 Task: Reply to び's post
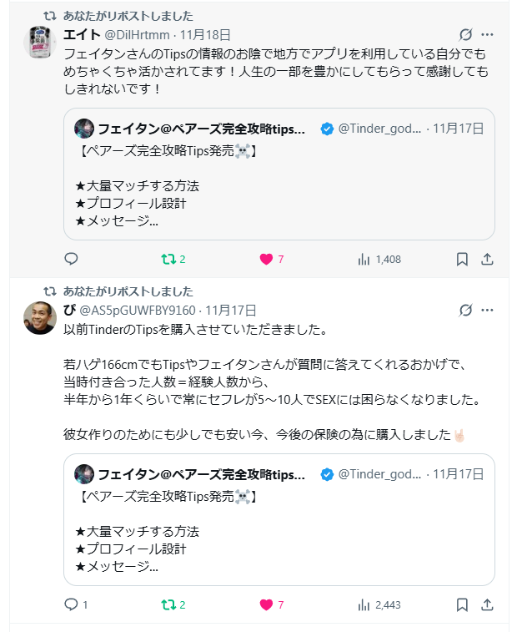click(71, 604)
